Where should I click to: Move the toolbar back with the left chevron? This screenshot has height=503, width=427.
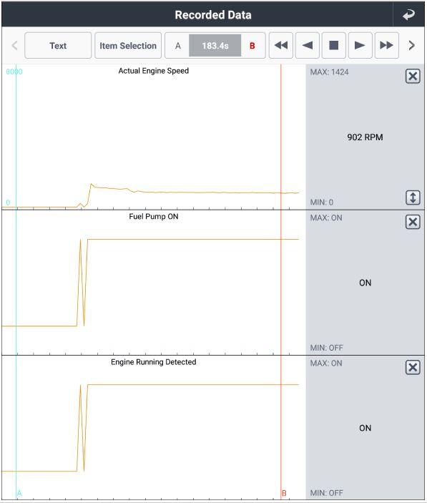pyautogui.click(x=14, y=46)
